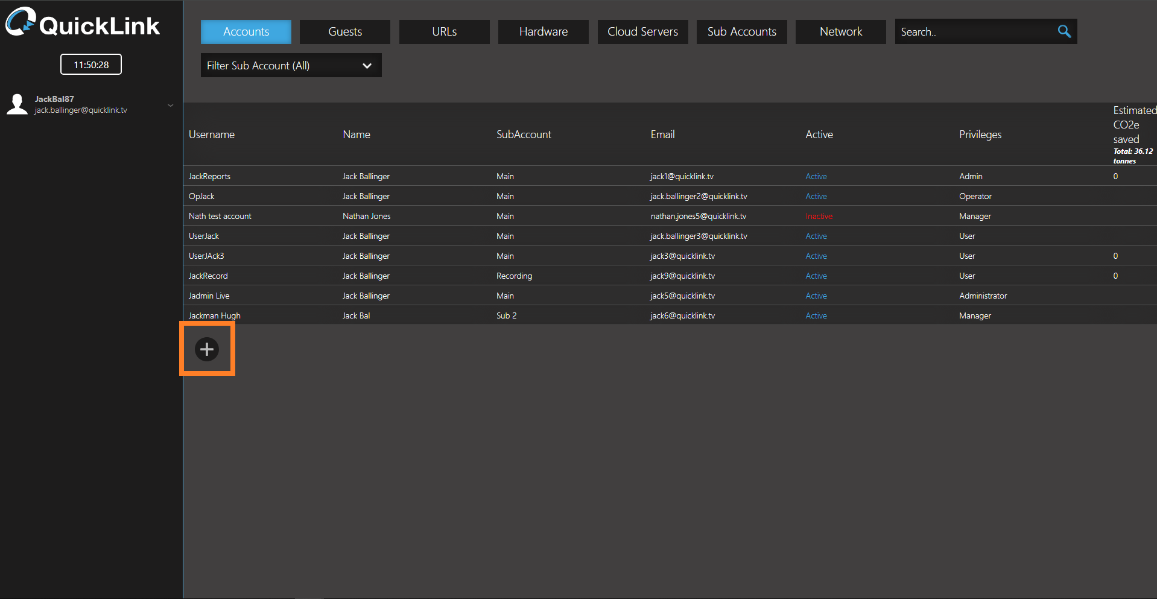Viewport: 1157px width, 599px height.
Task: Toggle Inactive status for Nath test account
Action: [819, 216]
